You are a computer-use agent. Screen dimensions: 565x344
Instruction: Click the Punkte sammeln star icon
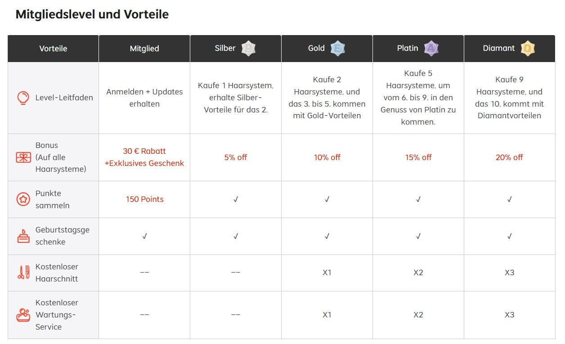pos(23,199)
